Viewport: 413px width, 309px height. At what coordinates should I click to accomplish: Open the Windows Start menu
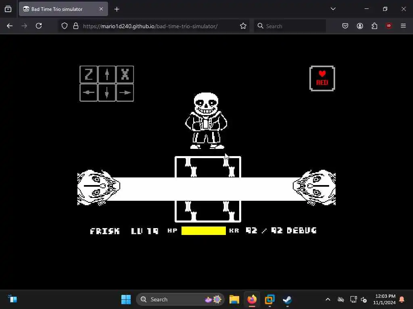(126, 299)
